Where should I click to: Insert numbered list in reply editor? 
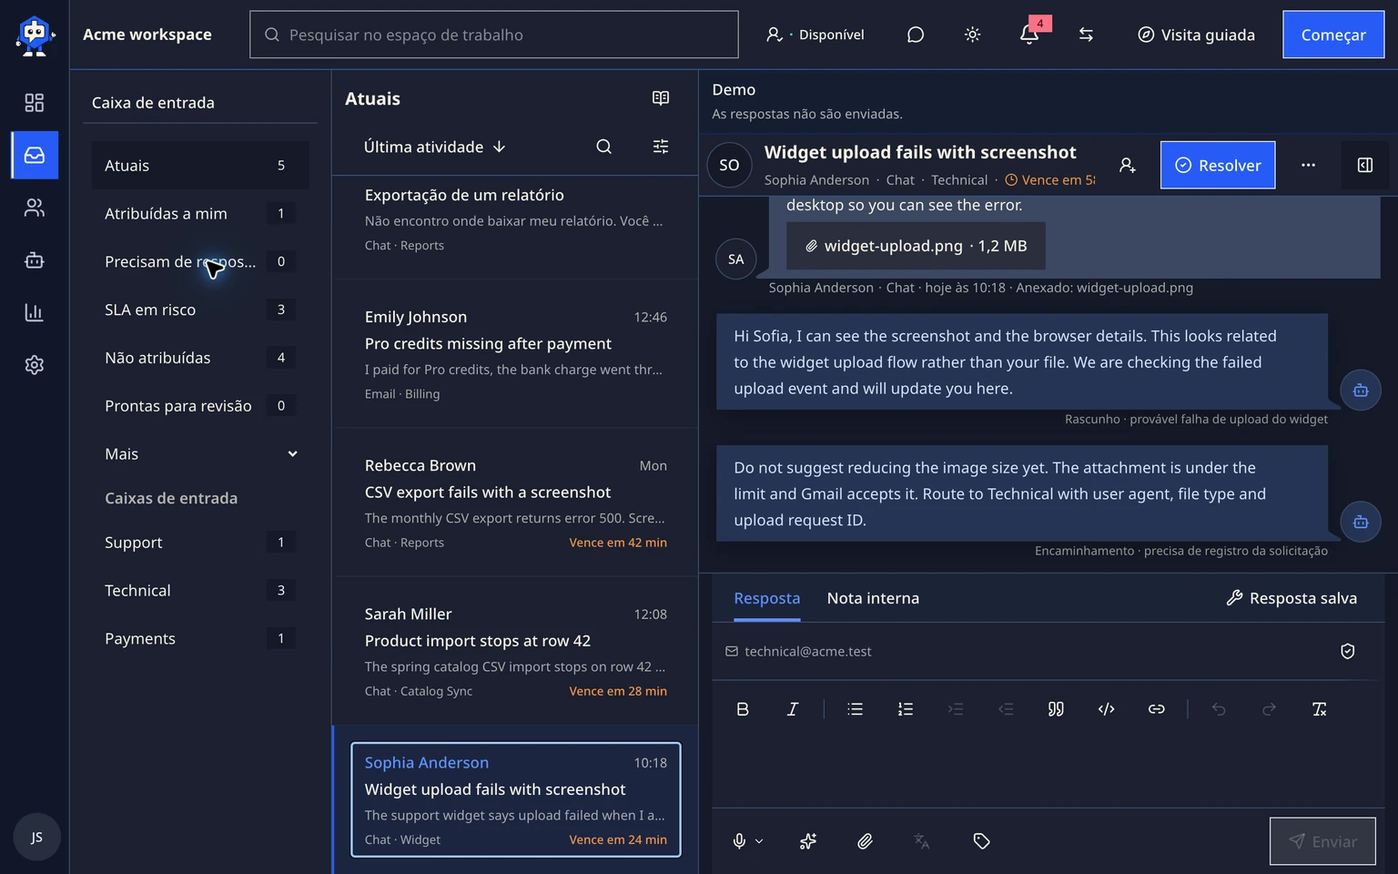click(x=905, y=709)
